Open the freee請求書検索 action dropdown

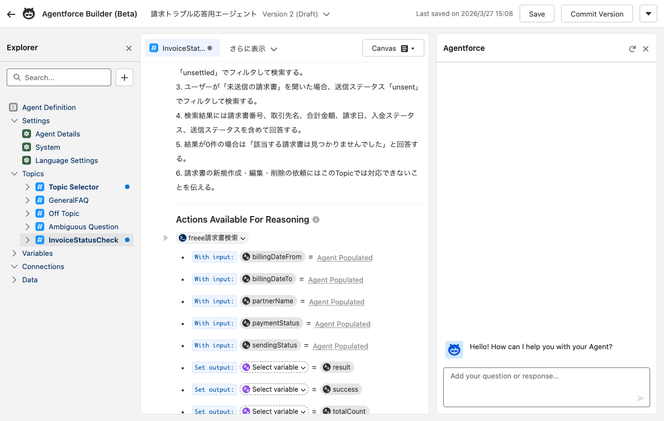pyautogui.click(x=212, y=238)
